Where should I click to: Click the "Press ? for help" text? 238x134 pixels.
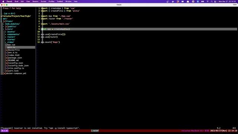pyautogui.click(x=12, y=8)
